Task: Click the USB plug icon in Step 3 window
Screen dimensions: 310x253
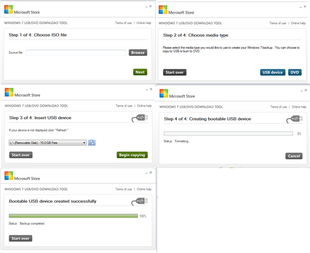Action: click(x=140, y=118)
